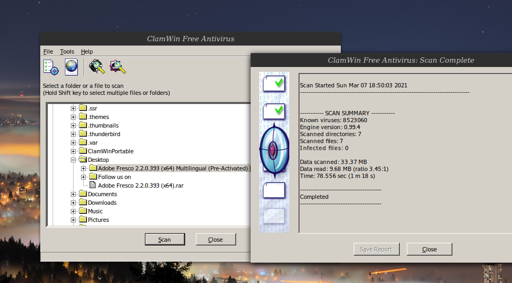The width and height of the screenshot is (512, 283).
Task: Expand the Downloads folder
Action: [x=73, y=203]
